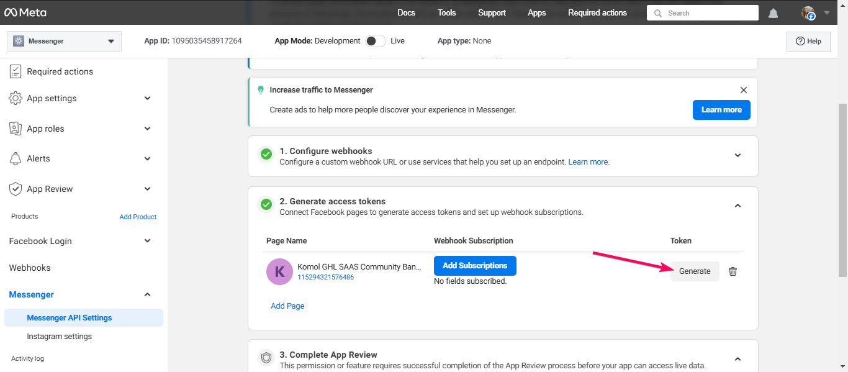This screenshot has width=848, height=372.
Task: Open the profile dropdown arrow
Action: [x=827, y=13]
